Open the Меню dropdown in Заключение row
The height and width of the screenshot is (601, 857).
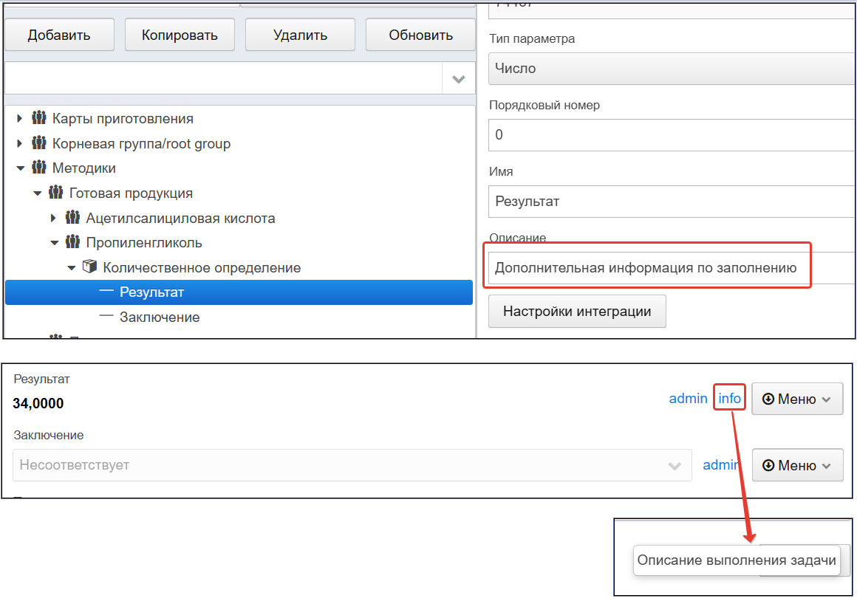[x=797, y=465]
